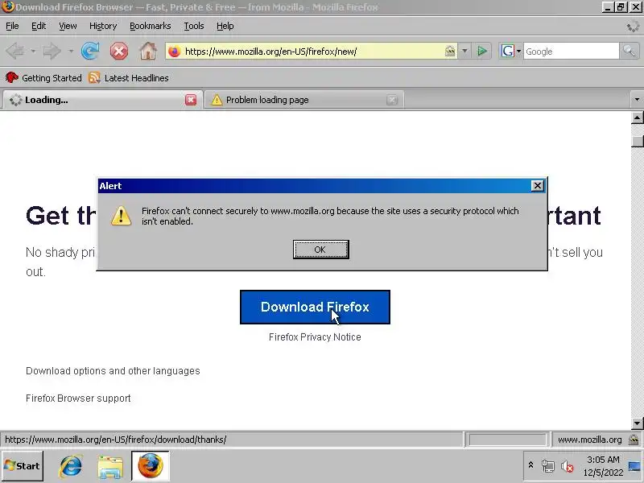644x483 pixels.
Task: Open the View menu
Action: click(x=68, y=26)
